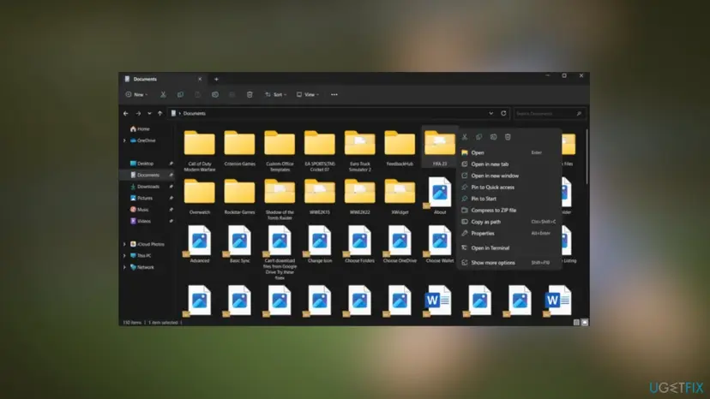Viewport: 710px width, 399px height.
Task: Click the Cut icon in the Explorer toolbar
Action: [163, 94]
